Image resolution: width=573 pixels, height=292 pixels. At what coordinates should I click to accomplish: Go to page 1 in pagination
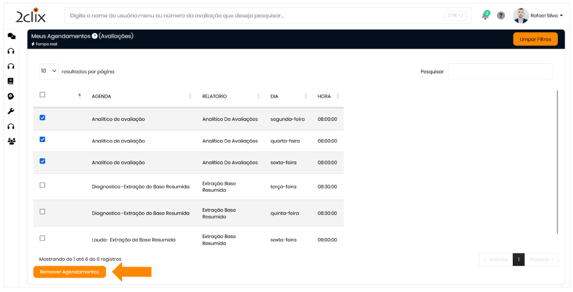[x=519, y=259]
